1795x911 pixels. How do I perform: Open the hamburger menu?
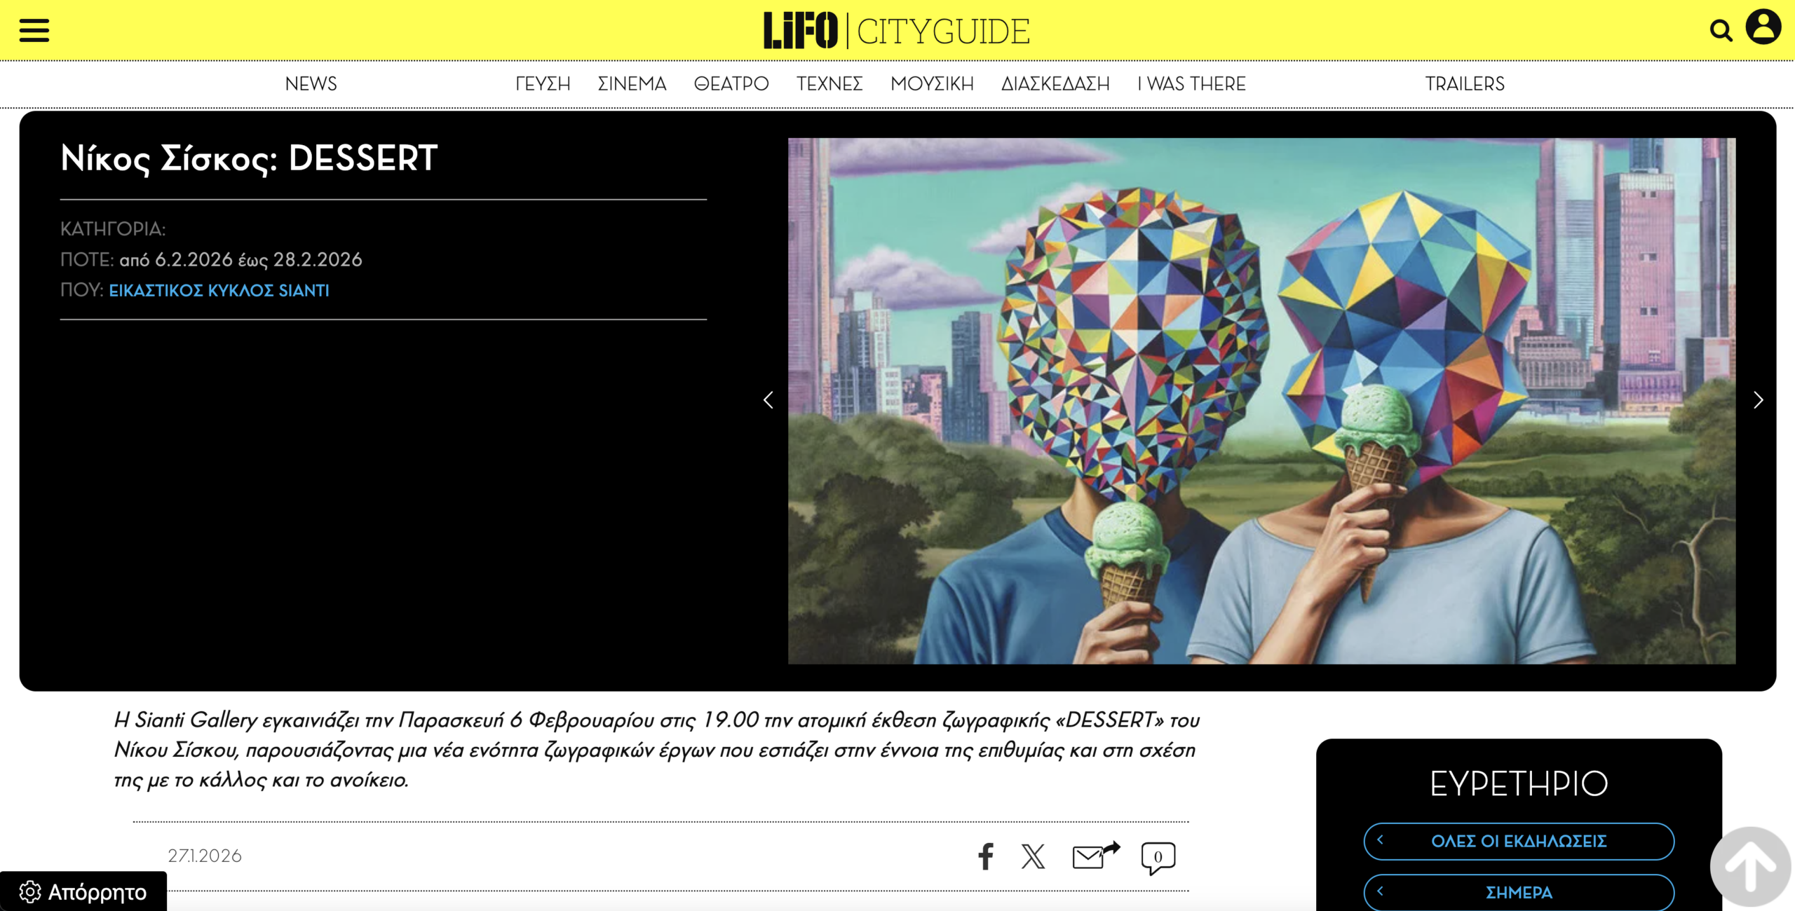click(34, 30)
